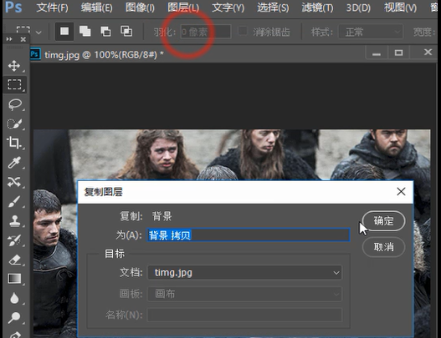Screen dimensions: 441x338
Task: Open the 样式 style dropdown
Action: [x=371, y=32]
